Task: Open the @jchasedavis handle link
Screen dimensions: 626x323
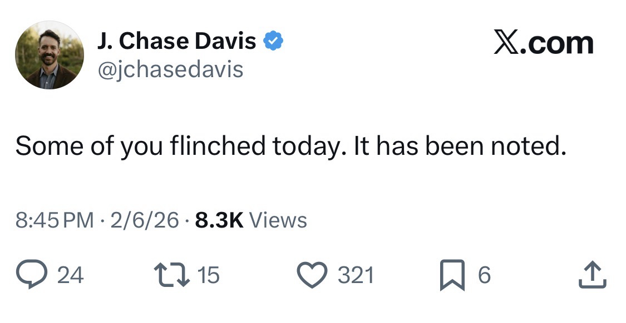Action: [x=170, y=69]
